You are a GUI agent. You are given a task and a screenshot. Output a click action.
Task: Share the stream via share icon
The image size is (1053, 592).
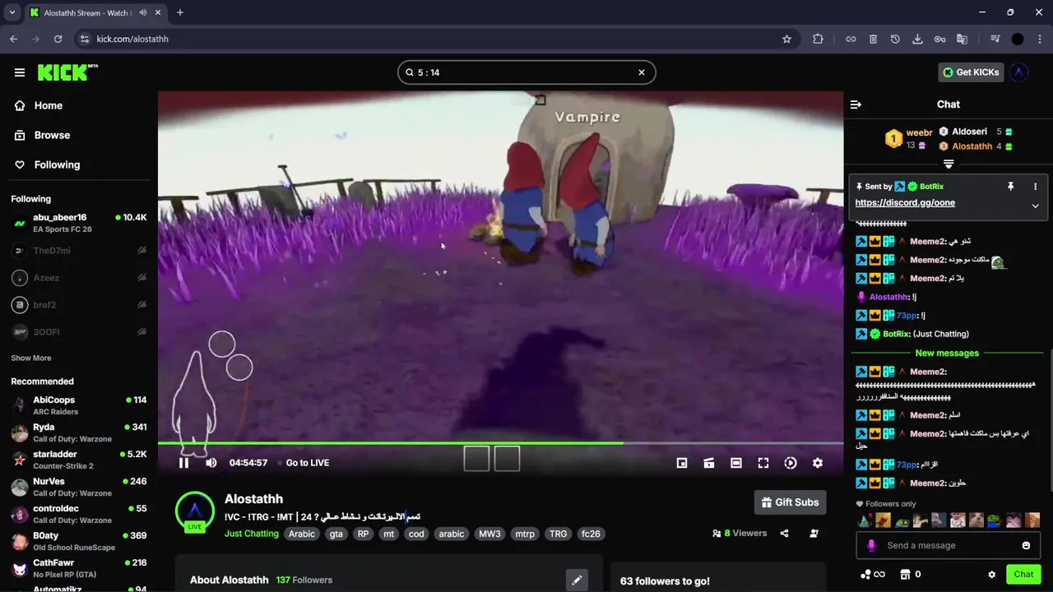tap(784, 534)
